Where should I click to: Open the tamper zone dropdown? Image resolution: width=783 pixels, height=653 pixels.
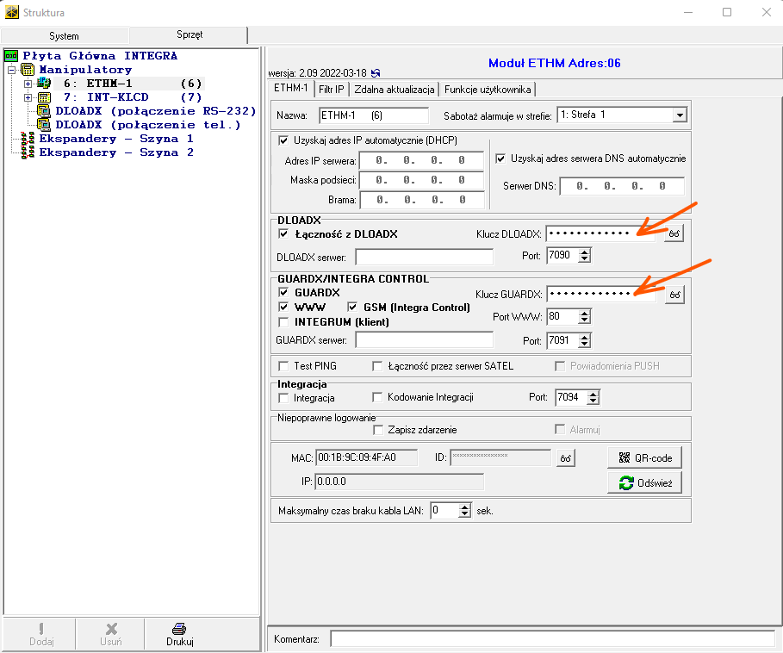tap(680, 115)
